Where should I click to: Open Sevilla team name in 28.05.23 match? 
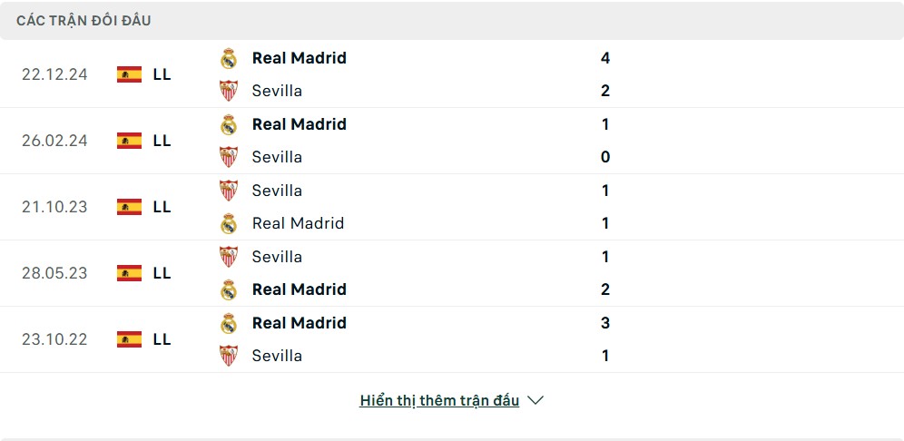[277, 257]
